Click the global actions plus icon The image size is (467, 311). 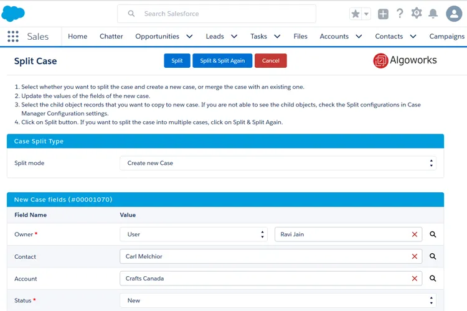click(383, 14)
